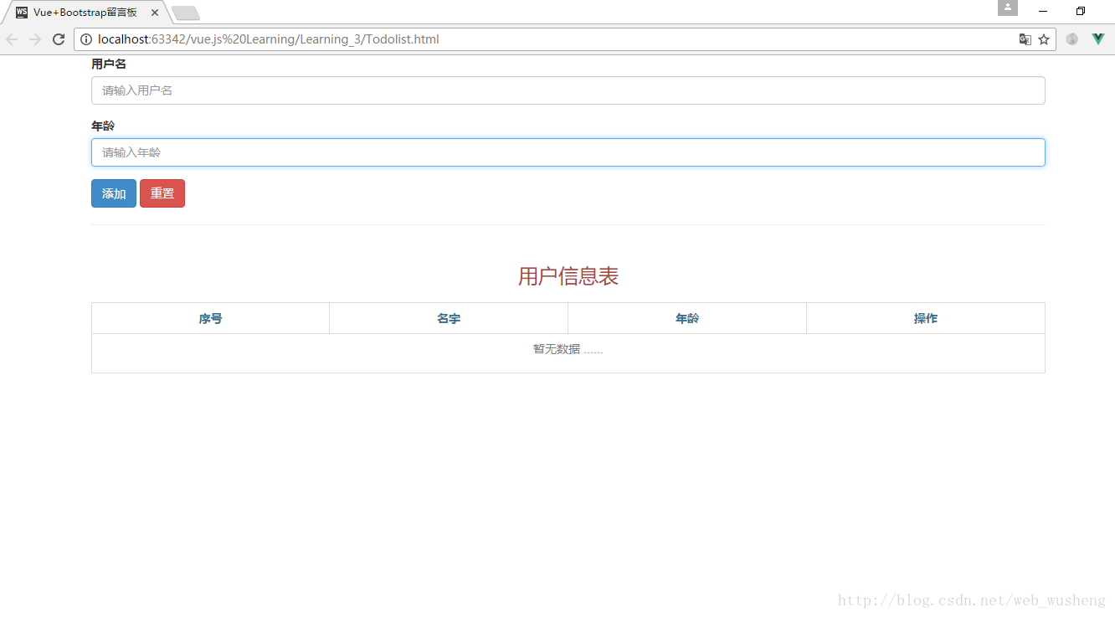Minimize the browser window

[1043, 11]
